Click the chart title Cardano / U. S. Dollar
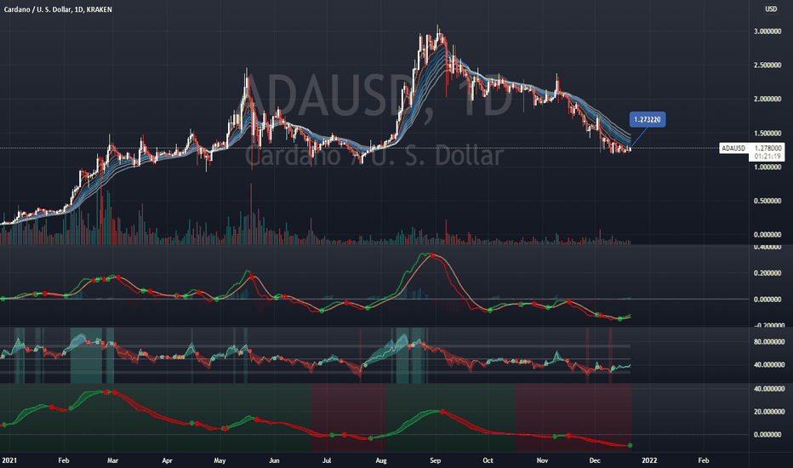 [x=58, y=9]
